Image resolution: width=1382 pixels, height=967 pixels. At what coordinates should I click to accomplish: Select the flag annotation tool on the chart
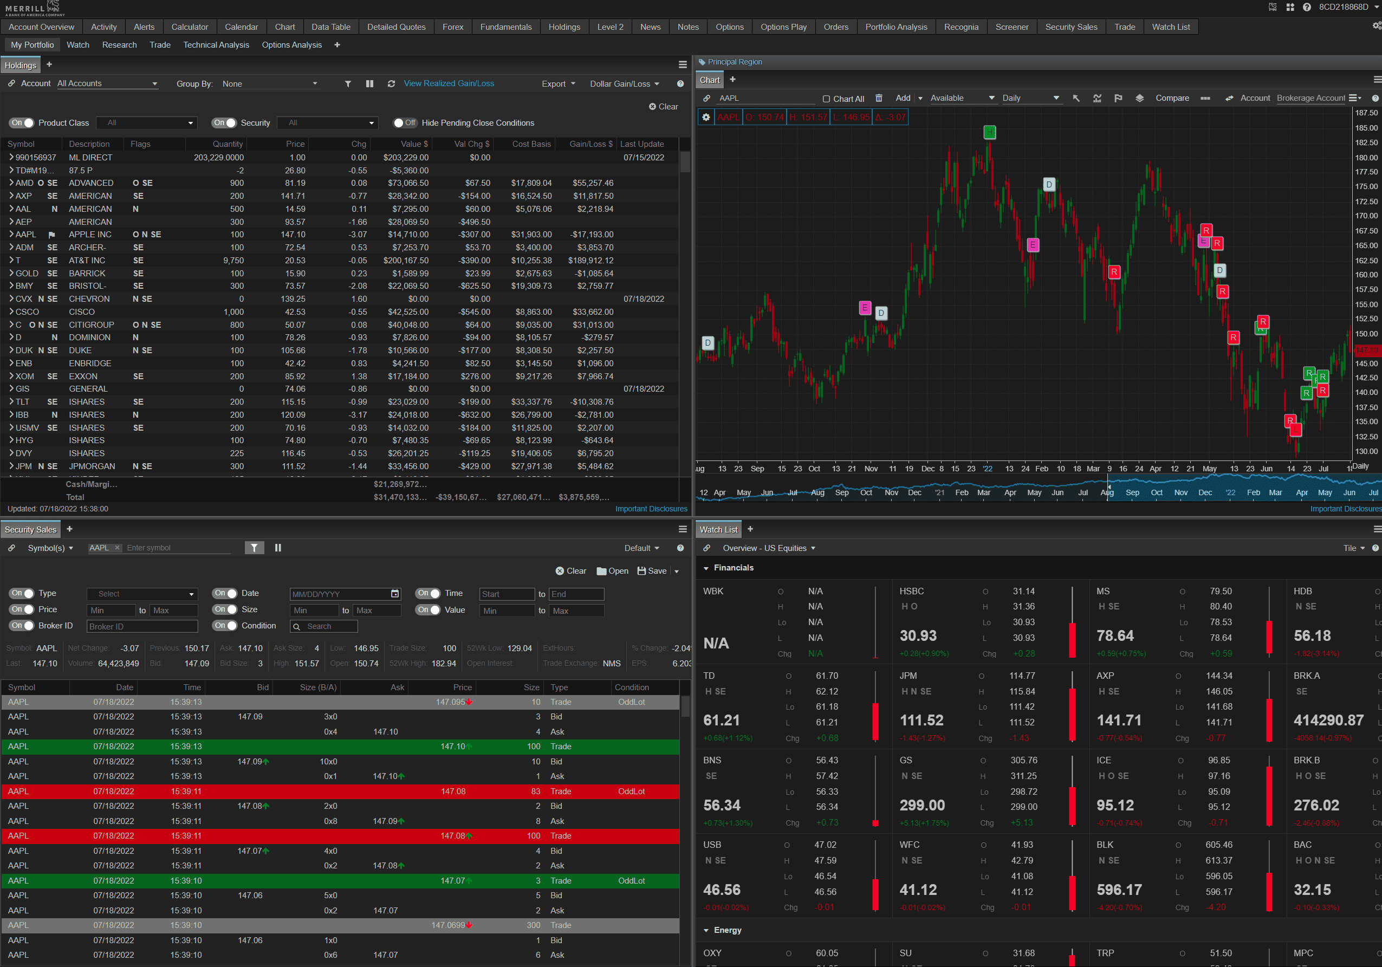[1118, 98]
